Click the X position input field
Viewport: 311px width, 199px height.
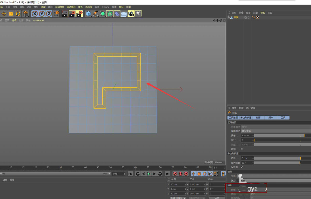pyautogui.click(x=178, y=185)
